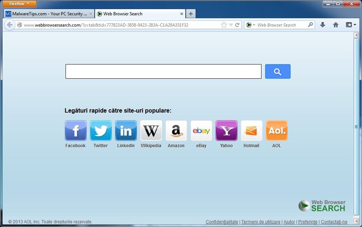Click the Facebook text label
The image size is (362, 227).
[75, 146]
